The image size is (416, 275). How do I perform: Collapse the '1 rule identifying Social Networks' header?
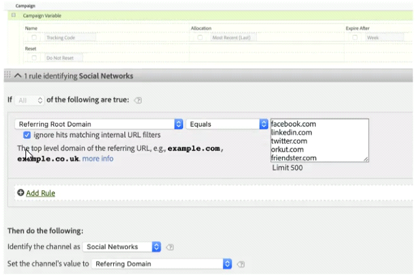pyautogui.click(x=18, y=76)
